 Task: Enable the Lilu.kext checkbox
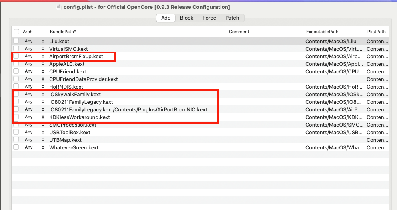[x=16, y=41]
